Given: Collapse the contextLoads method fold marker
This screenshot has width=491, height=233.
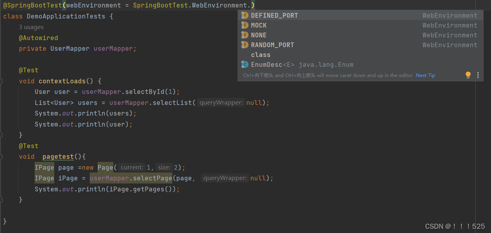Looking at the screenshot, I should (x=1, y=81).
